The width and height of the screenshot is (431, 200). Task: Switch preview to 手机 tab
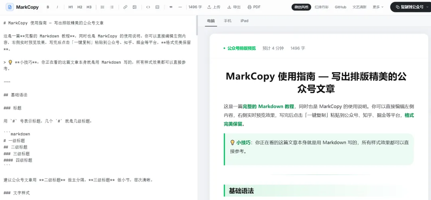[x=227, y=21]
